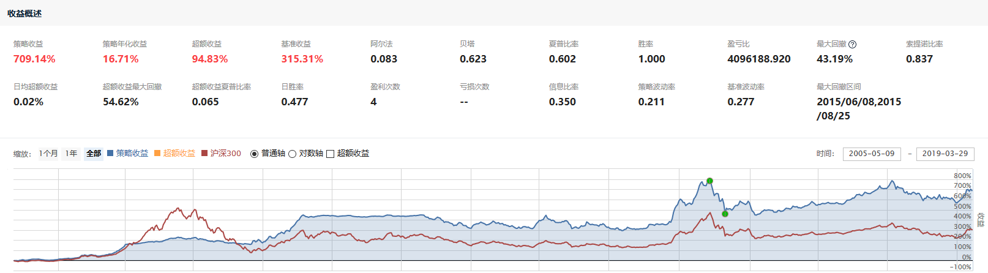This screenshot has height=273, width=988.
Task: Switch to 对数轴 logarithmic axis
Action: [x=292, y=154]
